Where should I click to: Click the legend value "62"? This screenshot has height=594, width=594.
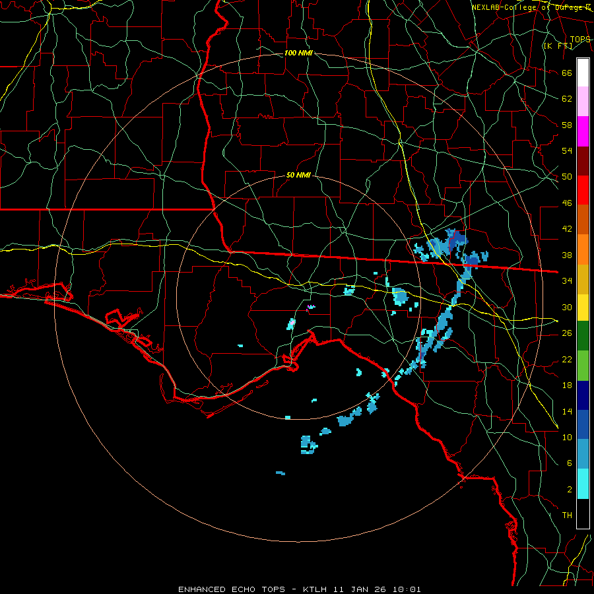click(x=567, y=99)
